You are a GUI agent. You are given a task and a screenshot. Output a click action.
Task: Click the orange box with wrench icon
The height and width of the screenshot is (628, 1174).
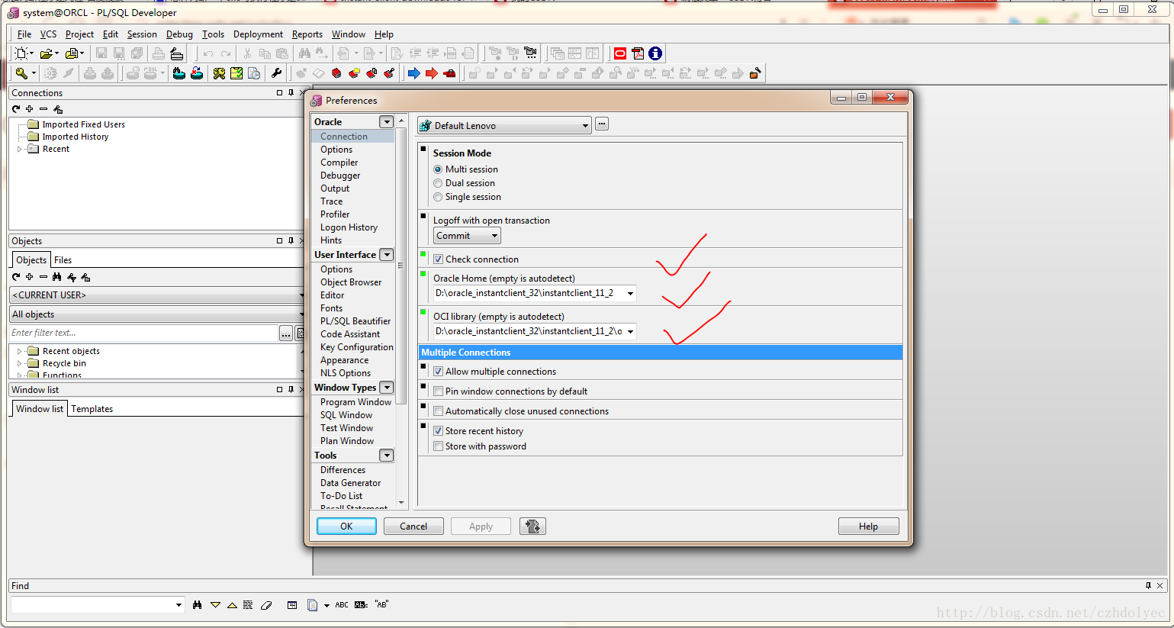click(x=755, y=73)
